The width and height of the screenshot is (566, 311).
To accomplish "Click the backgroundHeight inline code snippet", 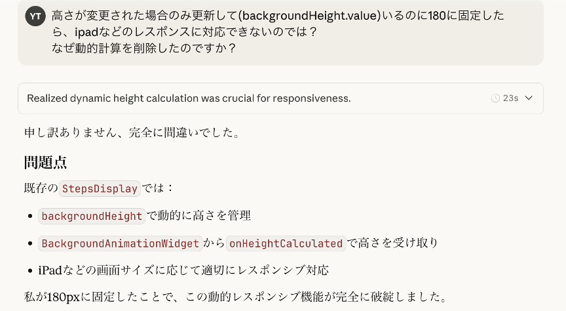I will pos(92,217).
